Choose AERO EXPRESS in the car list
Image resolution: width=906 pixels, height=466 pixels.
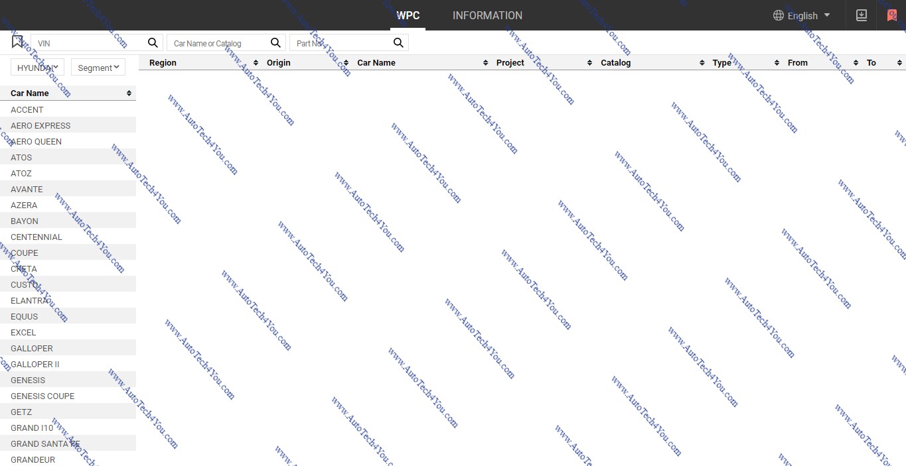point(40,126)
